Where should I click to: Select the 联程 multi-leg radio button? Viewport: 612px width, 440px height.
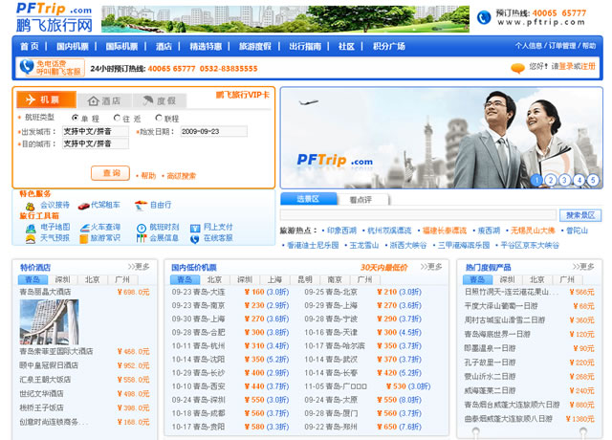click(x=158, y=118)
